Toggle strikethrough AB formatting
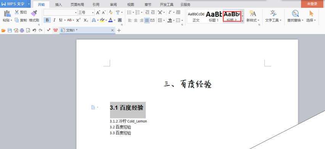 [x=69, y=20]
